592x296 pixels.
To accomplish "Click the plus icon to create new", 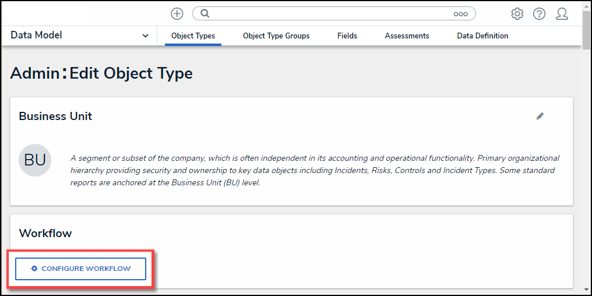I will (177, 13).
